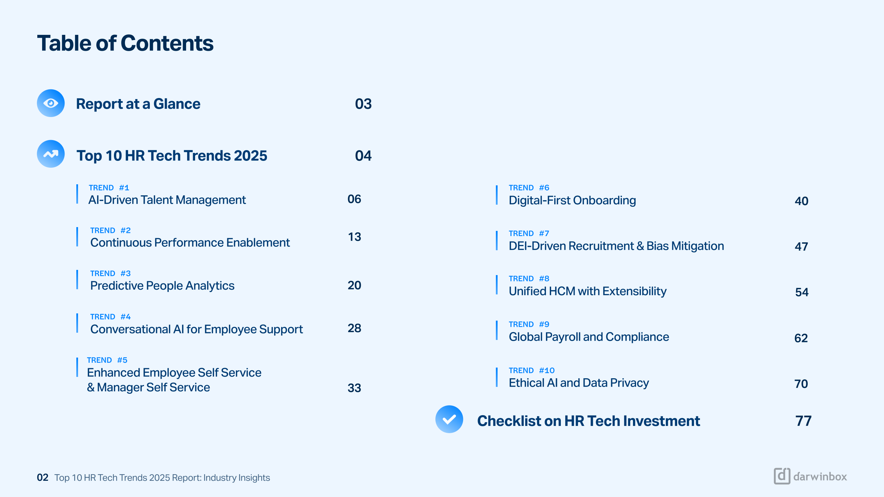Select Predictive People Analytics entry
884x497 pixels.
(162, 285)
